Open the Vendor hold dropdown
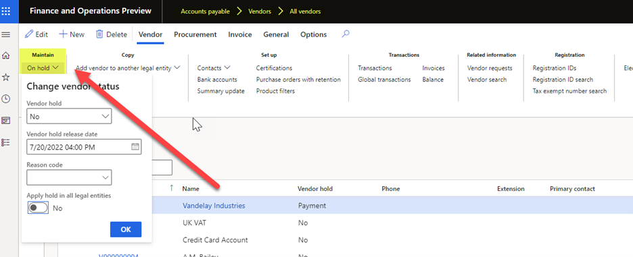 point(69,117)
